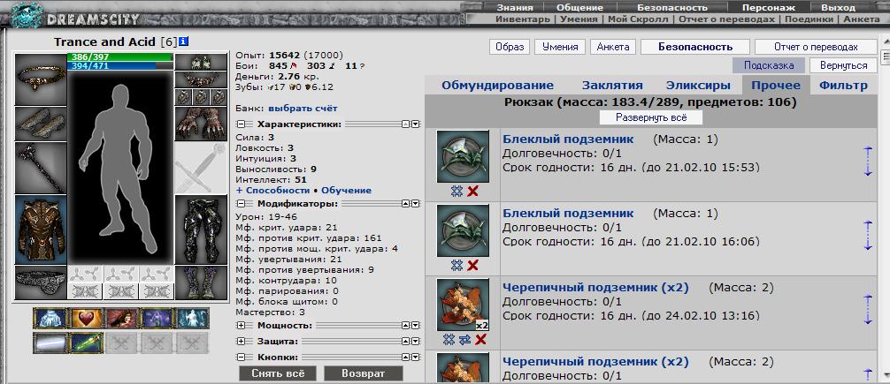Open the Фильтр tab
890x384 pixels.
pos(843,86)
